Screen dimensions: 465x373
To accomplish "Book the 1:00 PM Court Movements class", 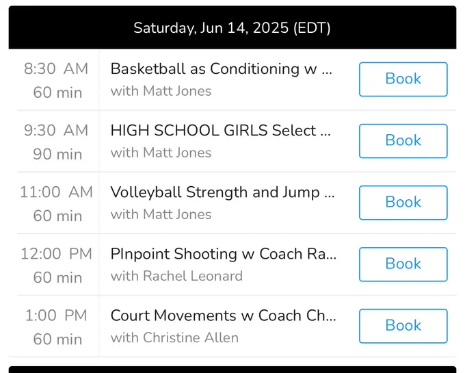I will [403, 326].
